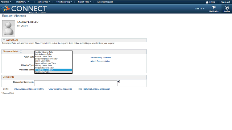Image resolution: width=232 pixels, height=130 pixels.
Task: Click inside Requestor Comments text box
Action: click(76, 83)
